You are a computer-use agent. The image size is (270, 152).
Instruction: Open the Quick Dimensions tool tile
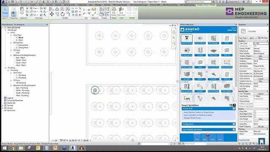tap(227, 63)
